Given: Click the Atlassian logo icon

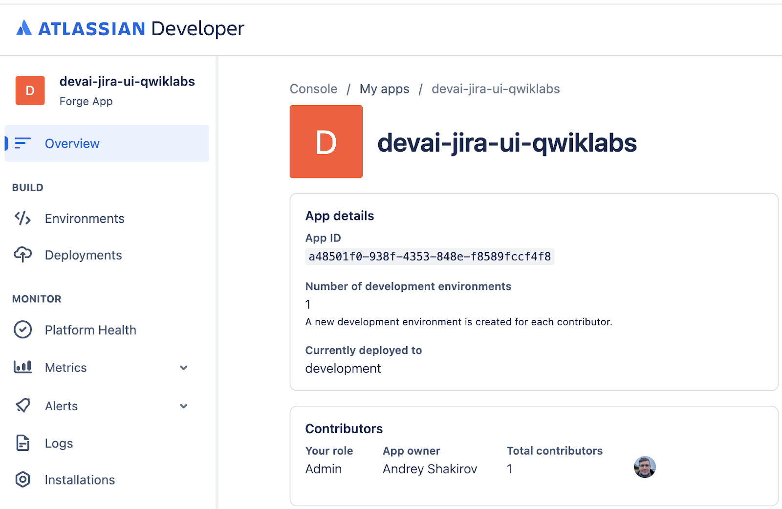Looking at the screenshot, I should pos(24,28).
